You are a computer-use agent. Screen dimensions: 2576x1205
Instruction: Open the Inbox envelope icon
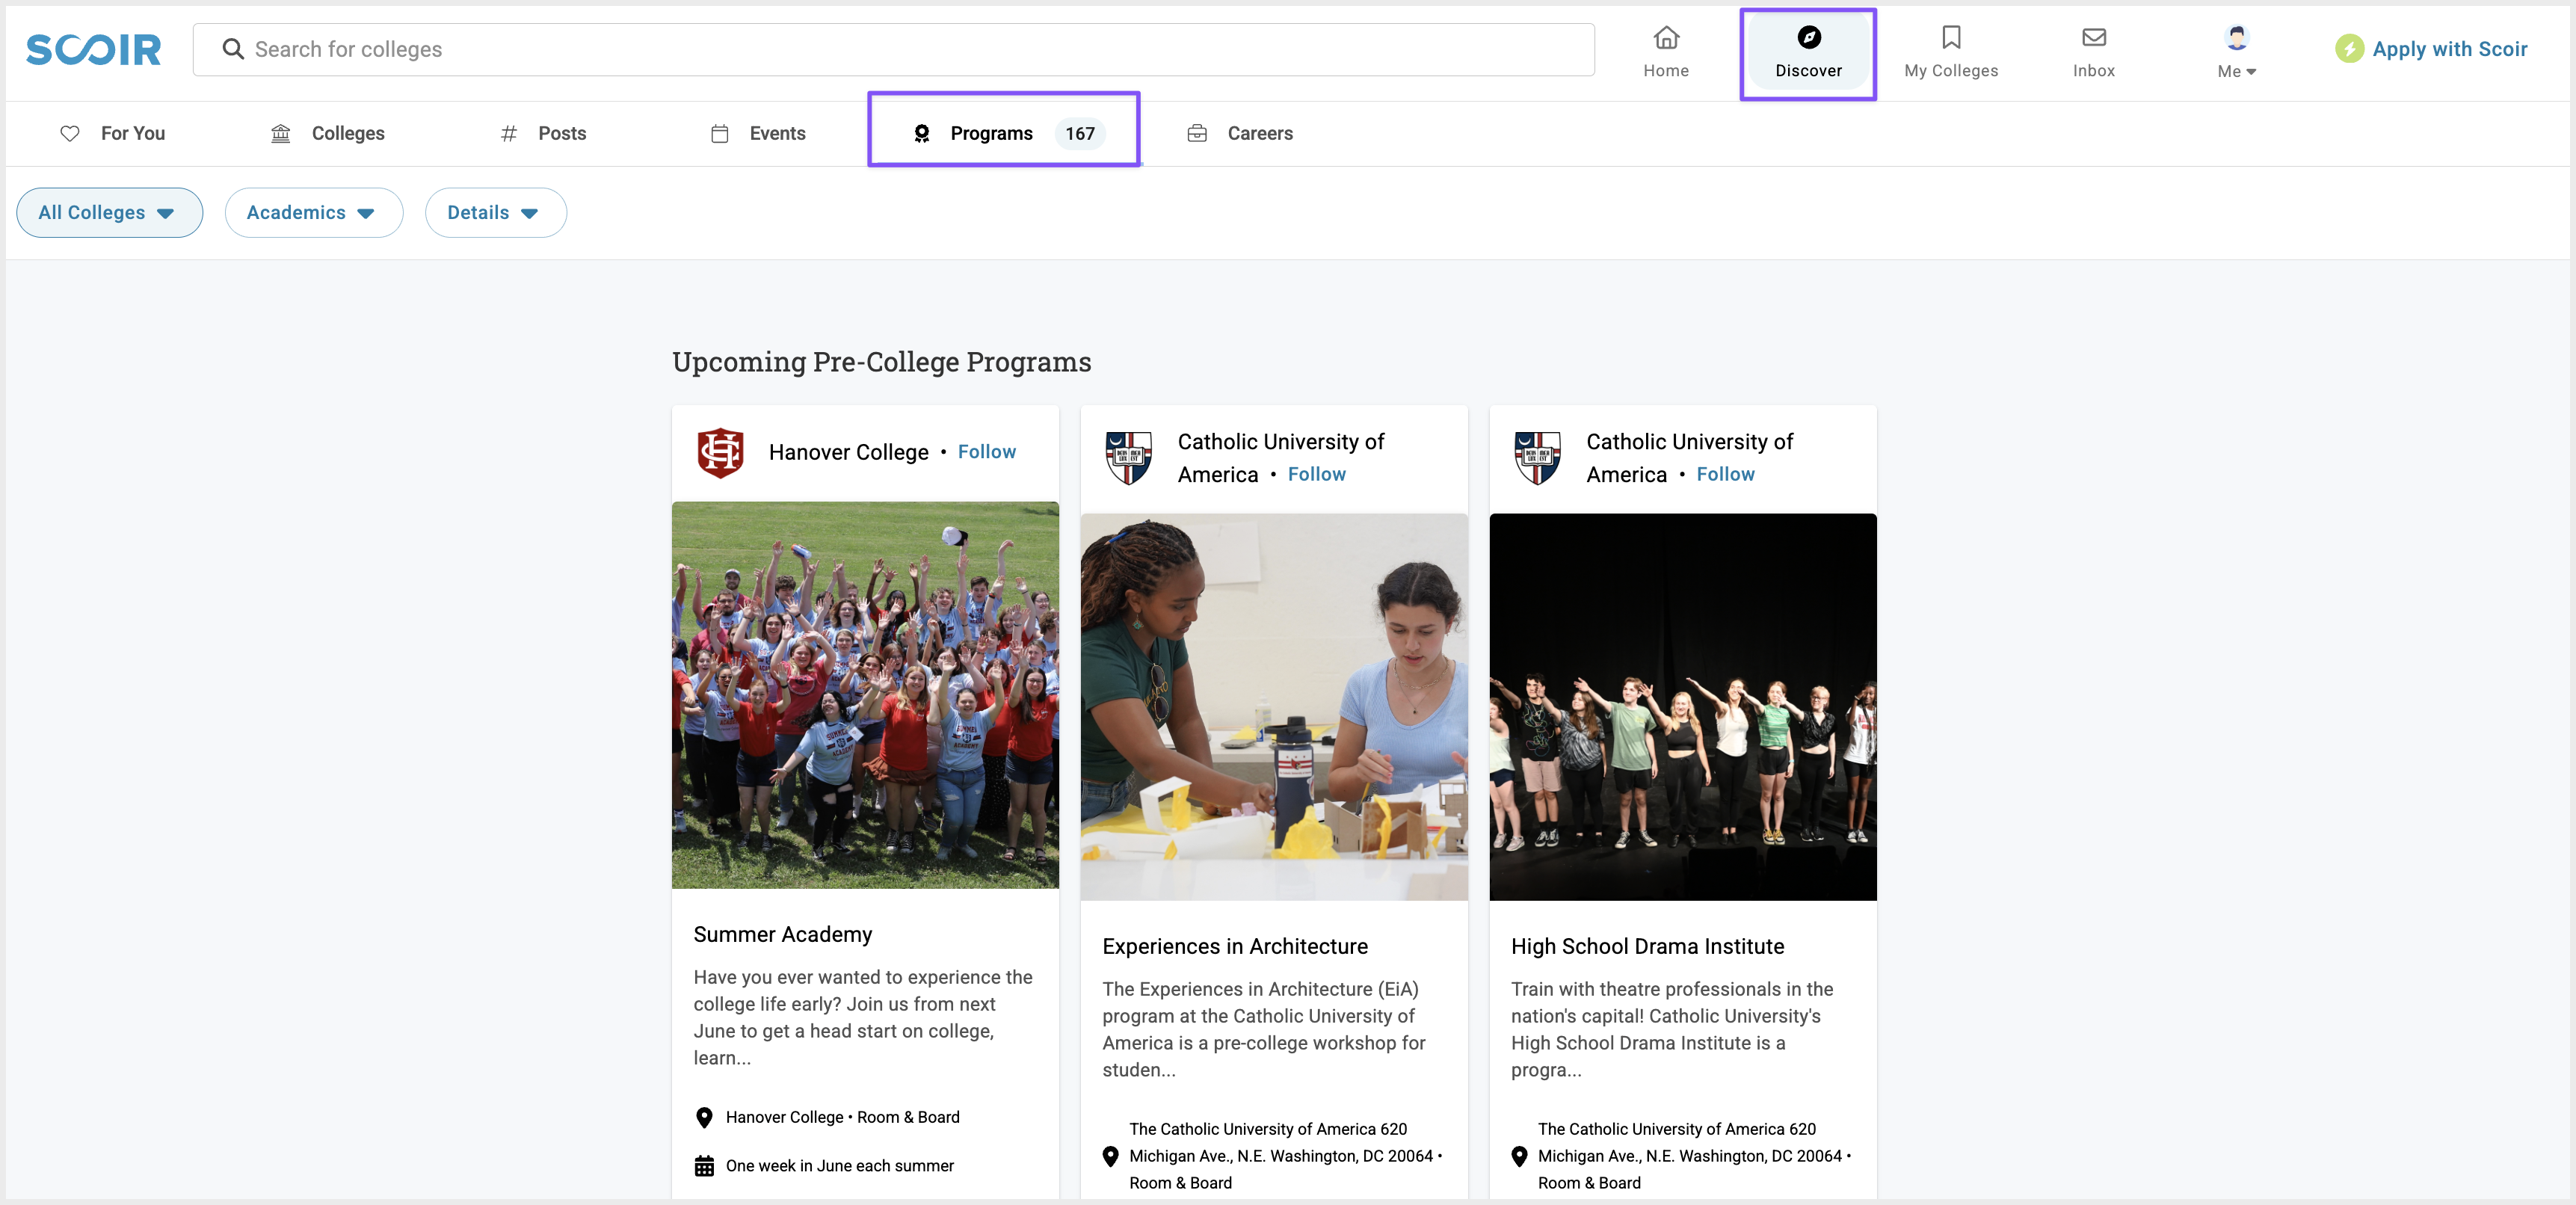(2093, 38)
